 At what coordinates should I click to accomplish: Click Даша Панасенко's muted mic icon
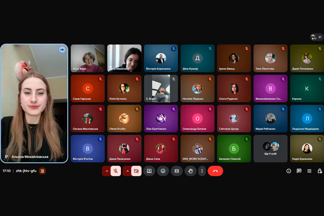coord(137,139)
